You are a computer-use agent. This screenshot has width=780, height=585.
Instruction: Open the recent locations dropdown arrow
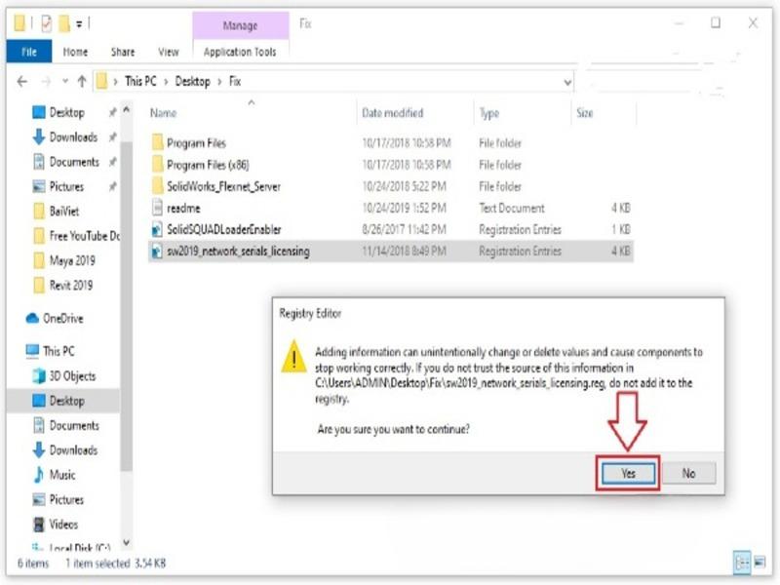click(x=64, y=81)
